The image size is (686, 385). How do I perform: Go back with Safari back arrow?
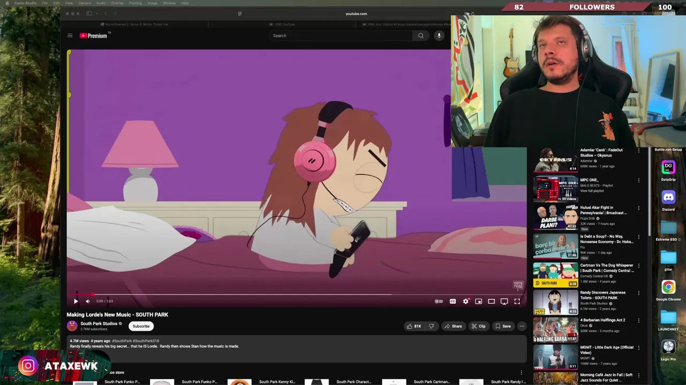click(106, 13)
